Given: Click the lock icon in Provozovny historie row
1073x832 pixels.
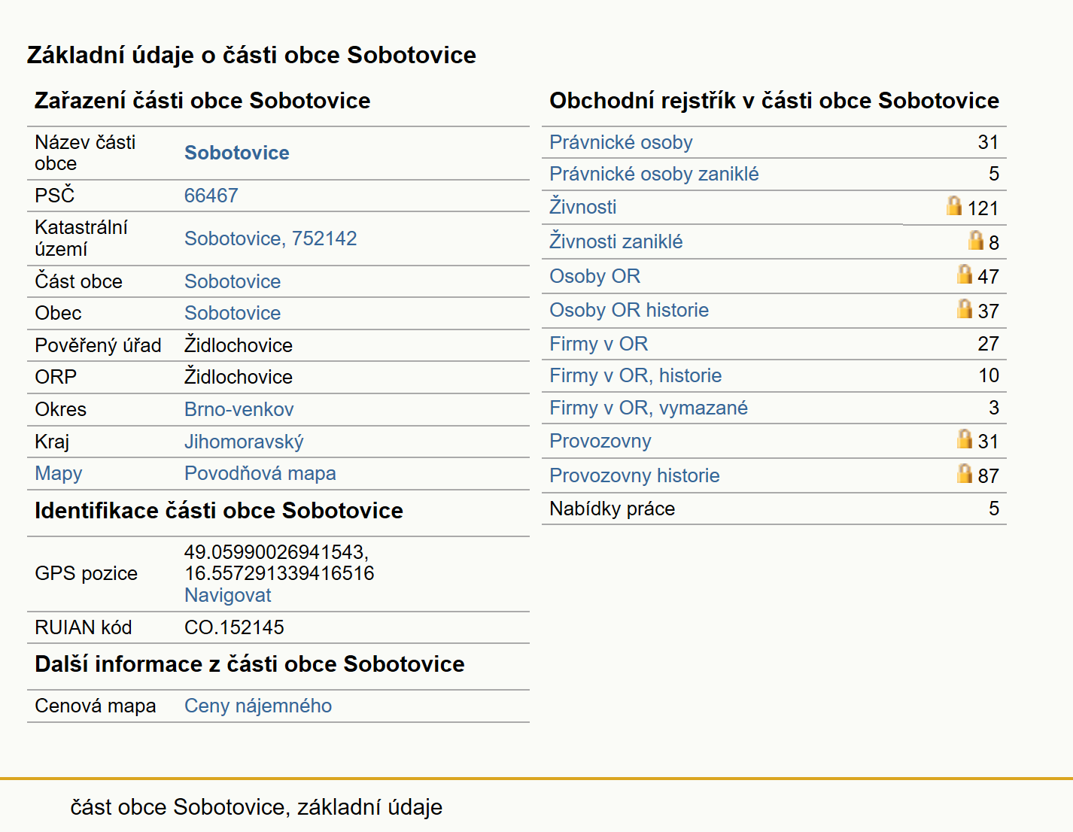Looking at the screenshot, I should coord(965,473).
